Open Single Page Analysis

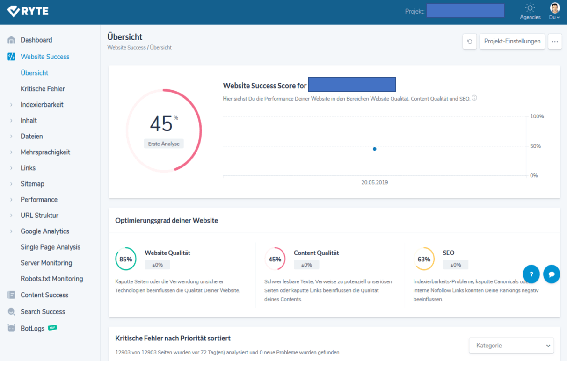pos(51,247)
